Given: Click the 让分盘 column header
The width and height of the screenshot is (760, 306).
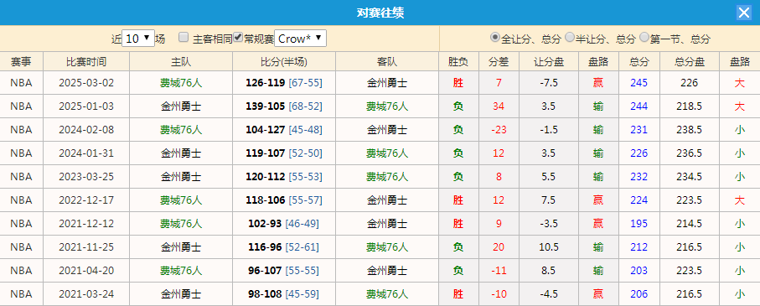Looking at the screenshot, I should click(549, 61).
